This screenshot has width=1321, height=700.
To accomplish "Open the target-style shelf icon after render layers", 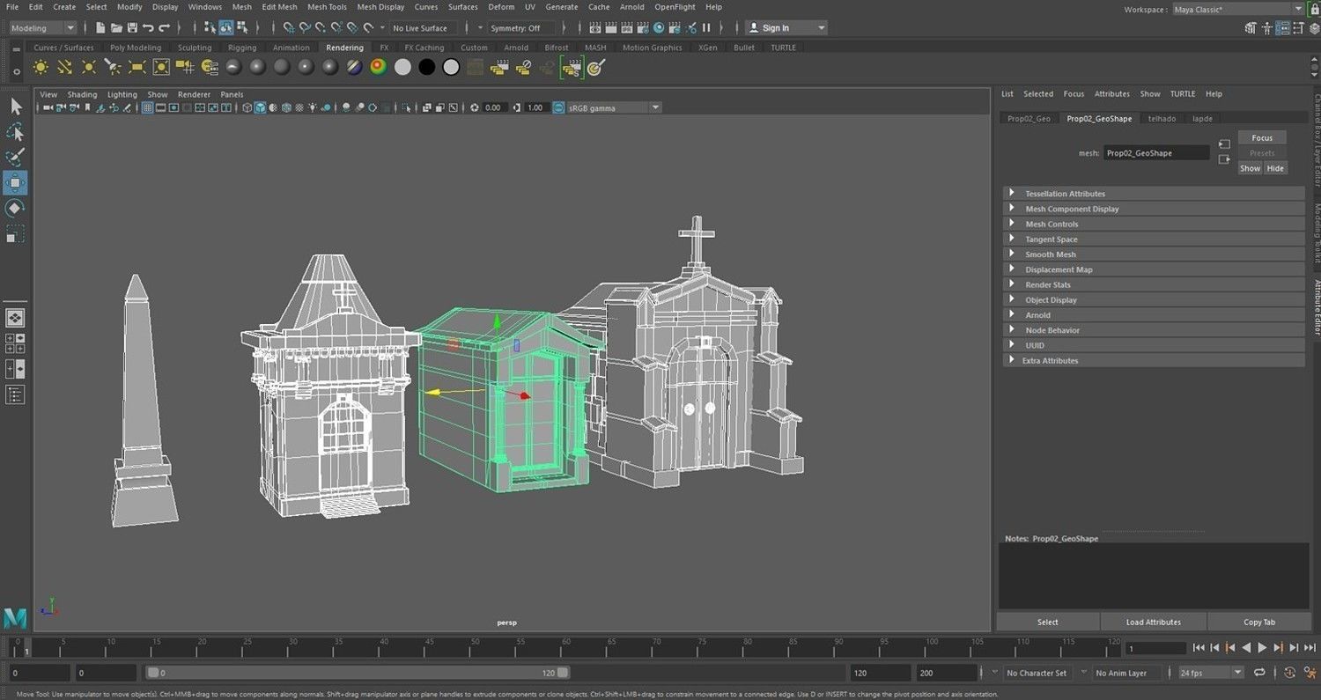I will click(596, 67).
